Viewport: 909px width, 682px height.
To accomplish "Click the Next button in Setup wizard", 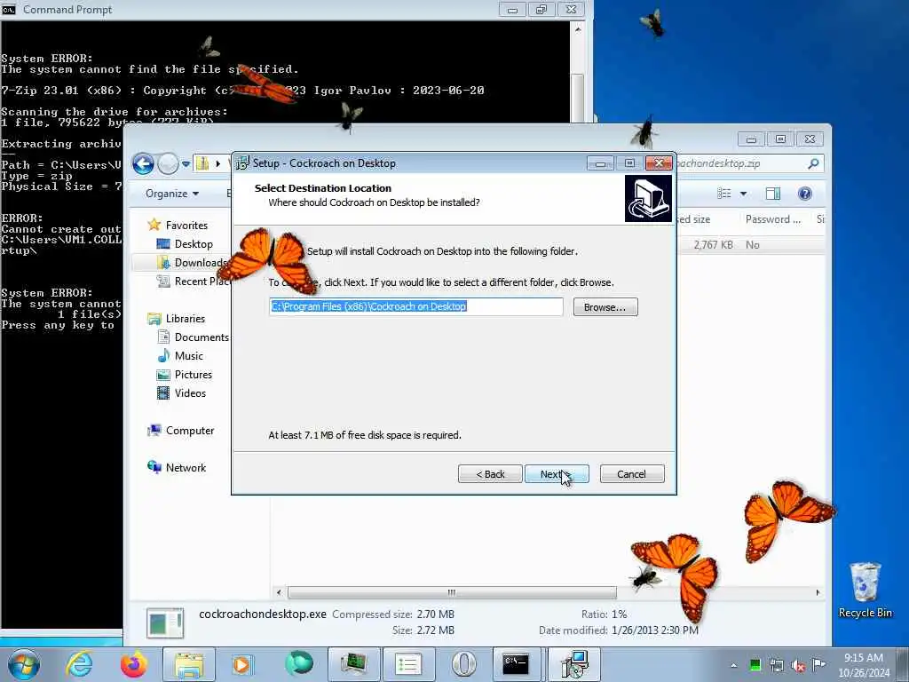I will click(x=557, y=474).
